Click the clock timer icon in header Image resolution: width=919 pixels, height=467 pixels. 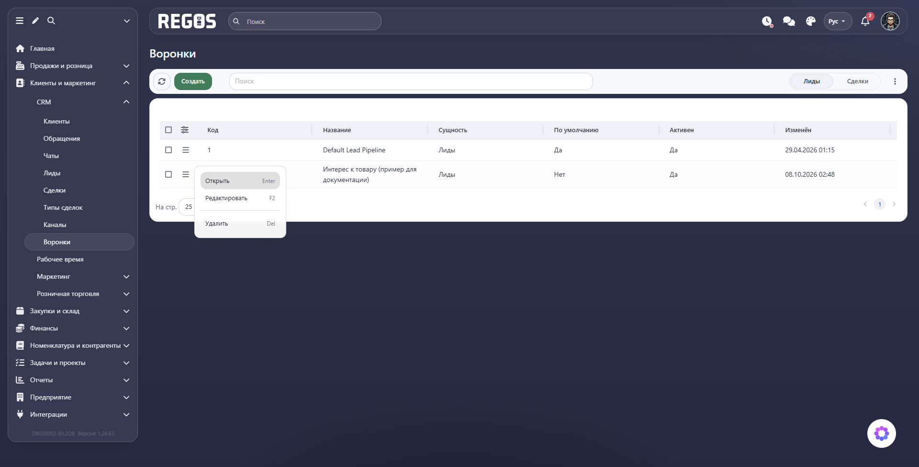(767, 21)
